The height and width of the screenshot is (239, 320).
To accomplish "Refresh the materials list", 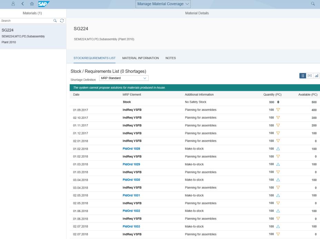I will (62, 21).
